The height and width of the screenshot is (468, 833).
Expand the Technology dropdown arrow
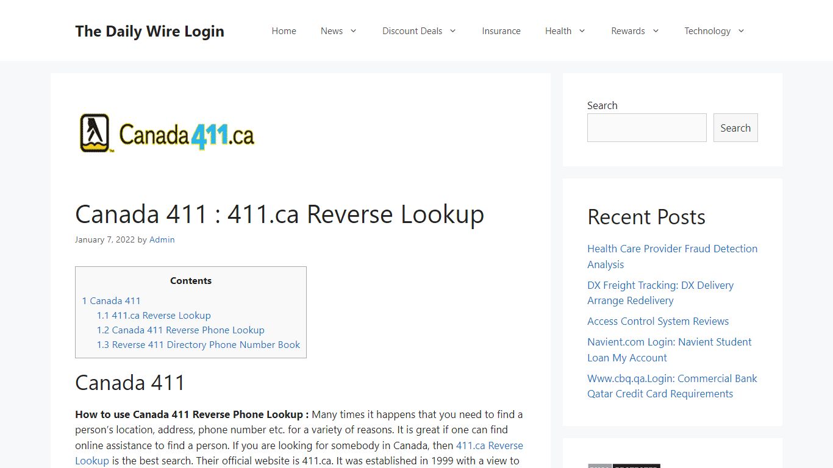tap(741, 31)
